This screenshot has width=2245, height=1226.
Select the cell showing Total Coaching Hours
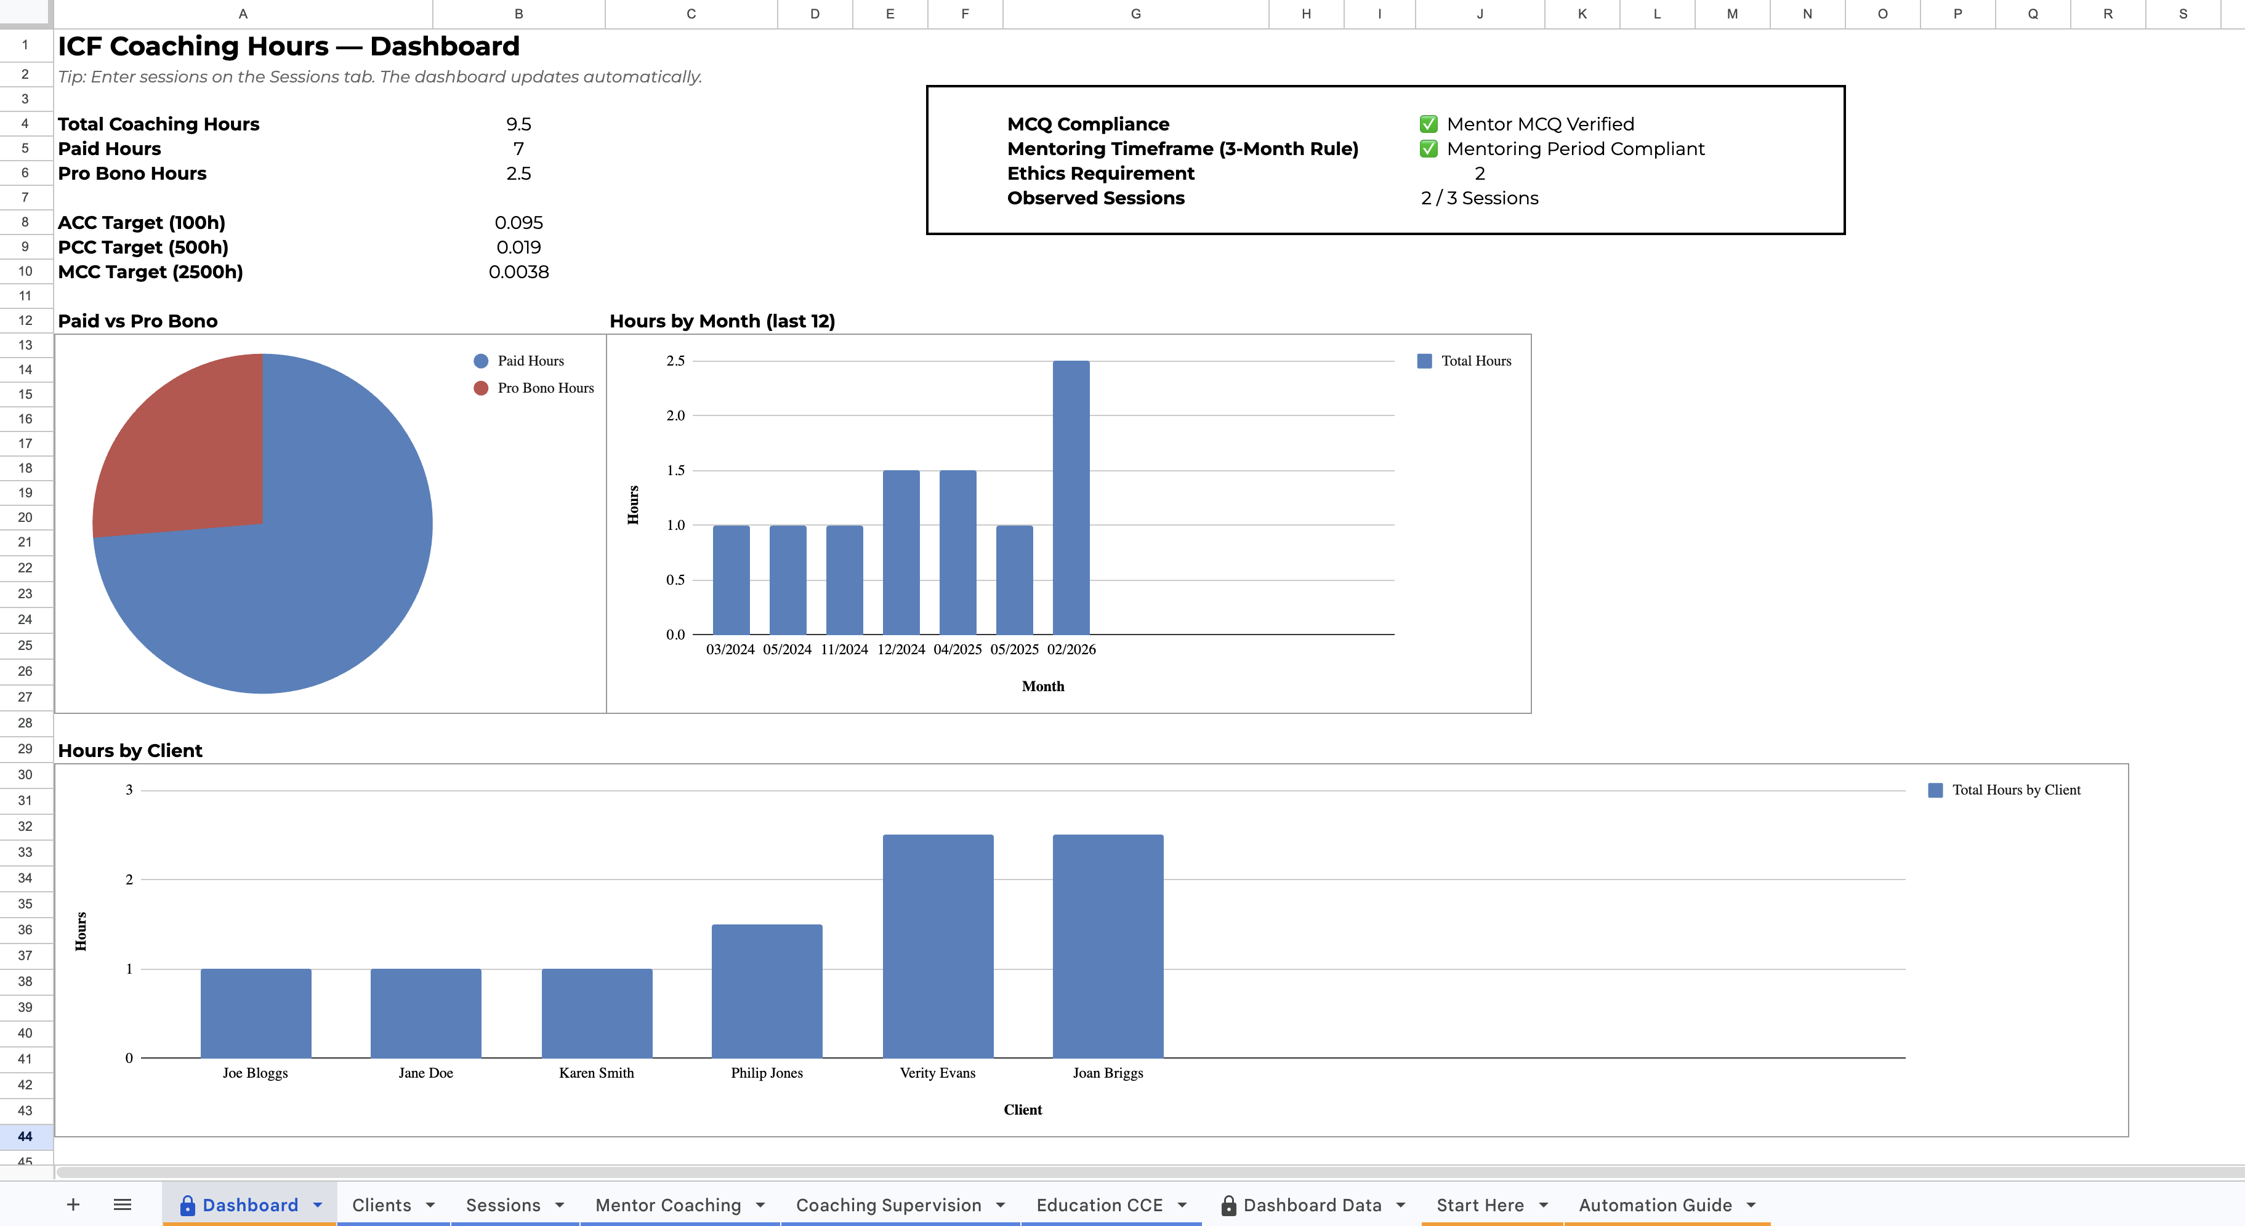coord(158,124)
